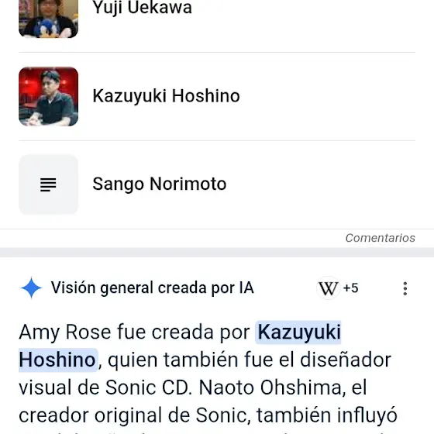The height and width of the screenshot is (434, 434).
Task: Open Yuji Uekawa's profile photo
Action: coord(48,19)
